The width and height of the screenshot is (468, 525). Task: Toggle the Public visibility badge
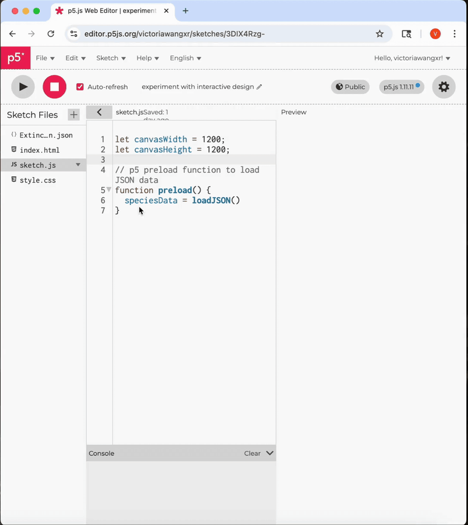pyautogui.click(x=350, y=87)
